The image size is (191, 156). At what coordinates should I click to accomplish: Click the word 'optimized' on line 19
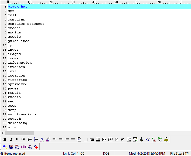pyautogui.click(x=18, y=84)
